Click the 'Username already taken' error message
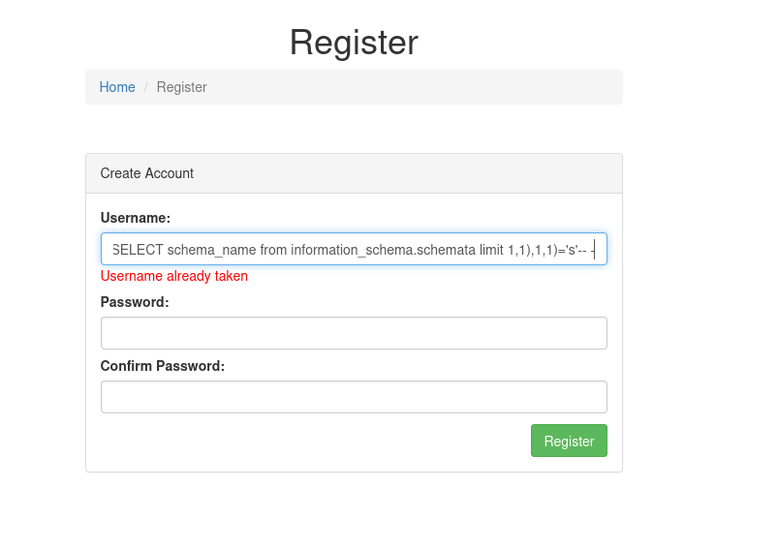 click(x=174, y=276)
